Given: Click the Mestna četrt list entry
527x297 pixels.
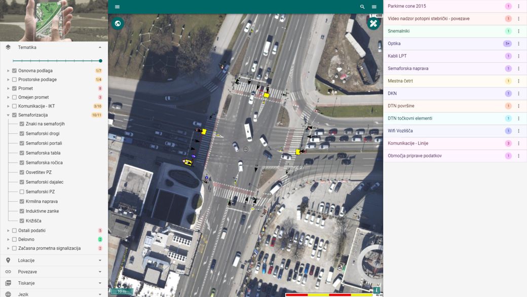Looking at the screenshot, I should tap(400, 81).
